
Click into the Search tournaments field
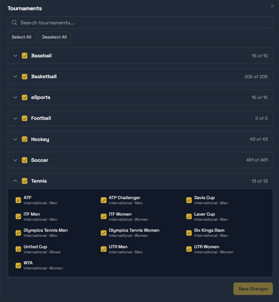(145, 23)
